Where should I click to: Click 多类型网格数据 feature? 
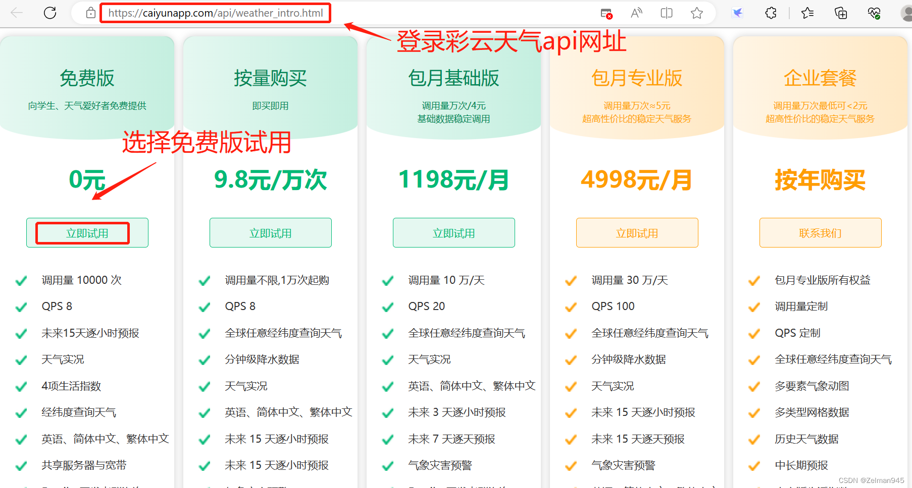click(x=812, y=412)
